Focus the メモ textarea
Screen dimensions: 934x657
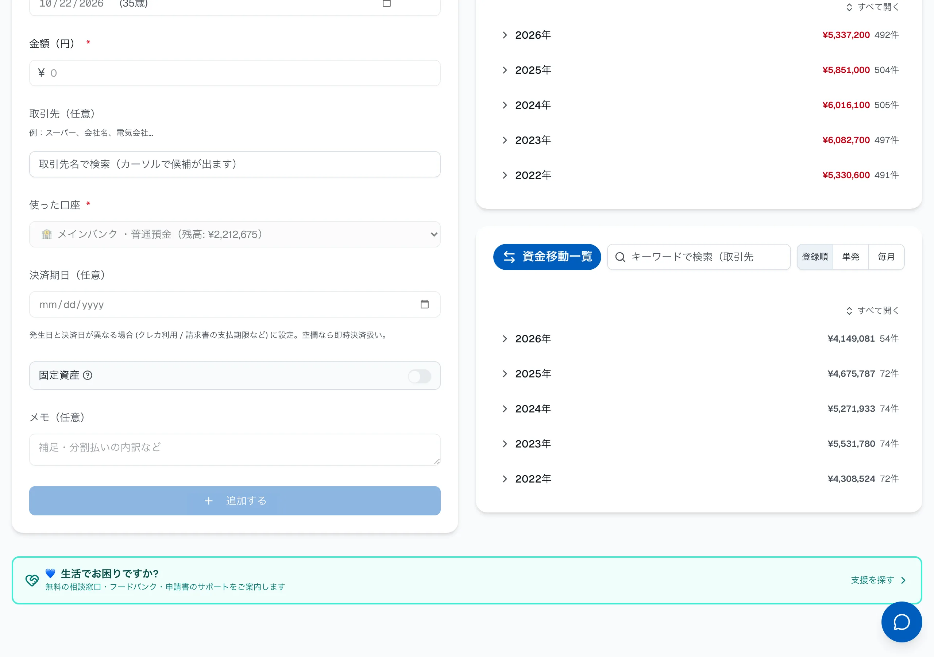(235, 449)
